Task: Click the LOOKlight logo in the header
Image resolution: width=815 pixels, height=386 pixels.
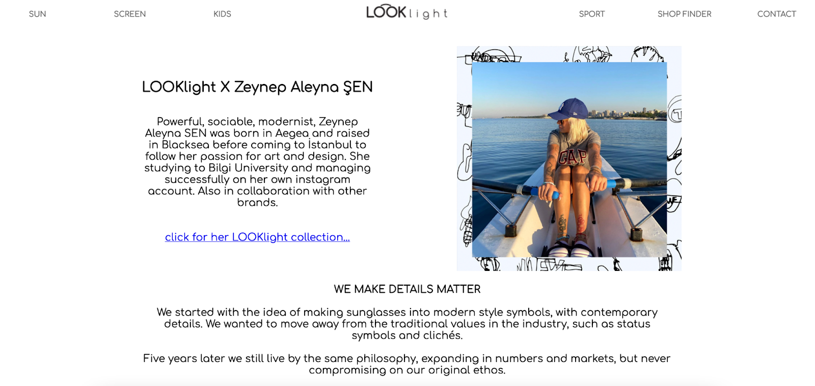Action: [x=407, y=12]
